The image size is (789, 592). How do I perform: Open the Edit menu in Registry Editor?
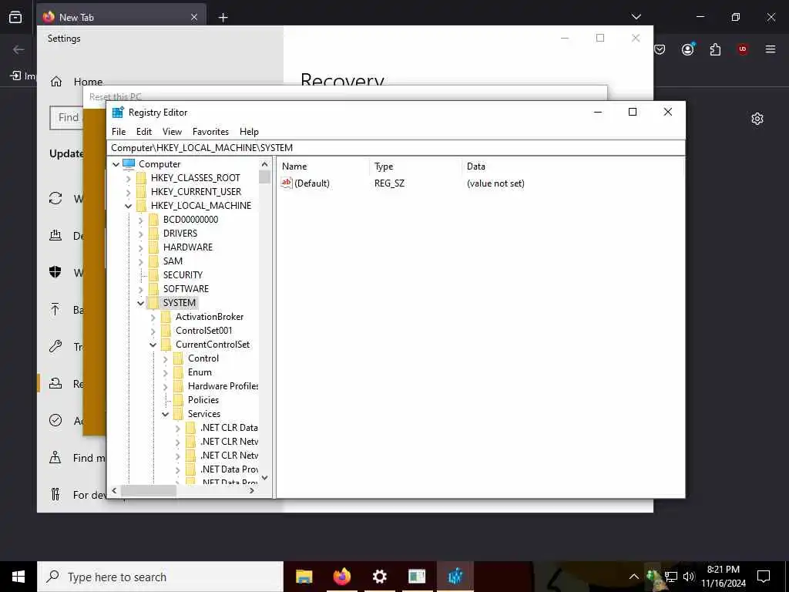[144, 131]
